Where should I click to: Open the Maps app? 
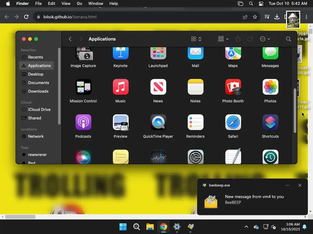[x=233, y=53]
